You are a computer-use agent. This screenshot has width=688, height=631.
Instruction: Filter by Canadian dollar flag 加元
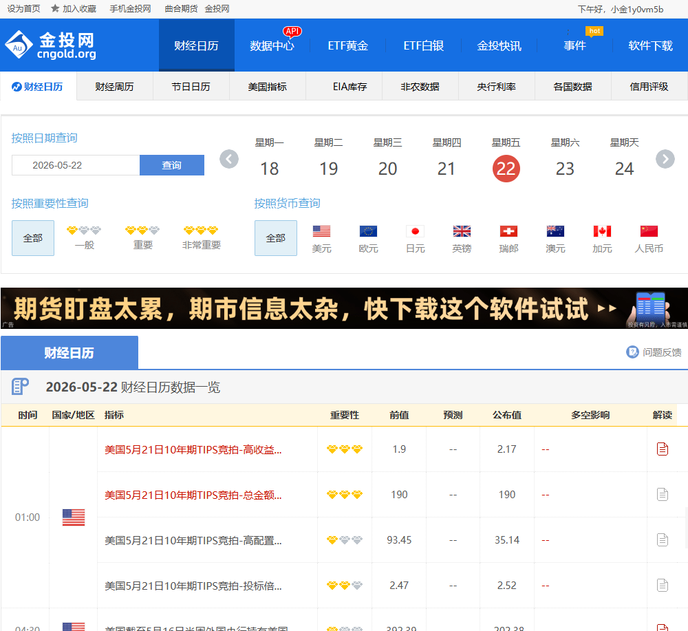point(602,231)
